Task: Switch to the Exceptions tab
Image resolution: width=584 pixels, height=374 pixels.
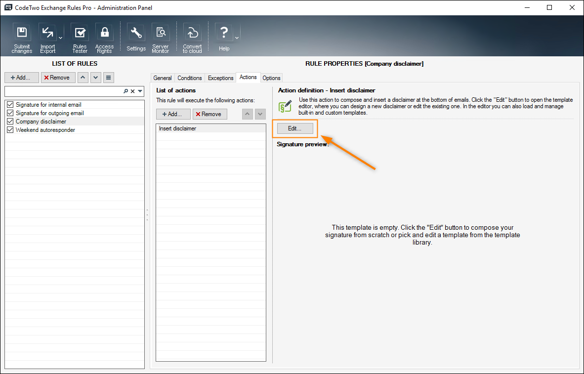Action: coord(220,78)
